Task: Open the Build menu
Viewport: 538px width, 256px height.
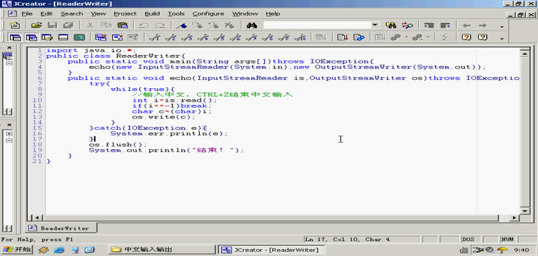Action: click(x=152, y=13)
